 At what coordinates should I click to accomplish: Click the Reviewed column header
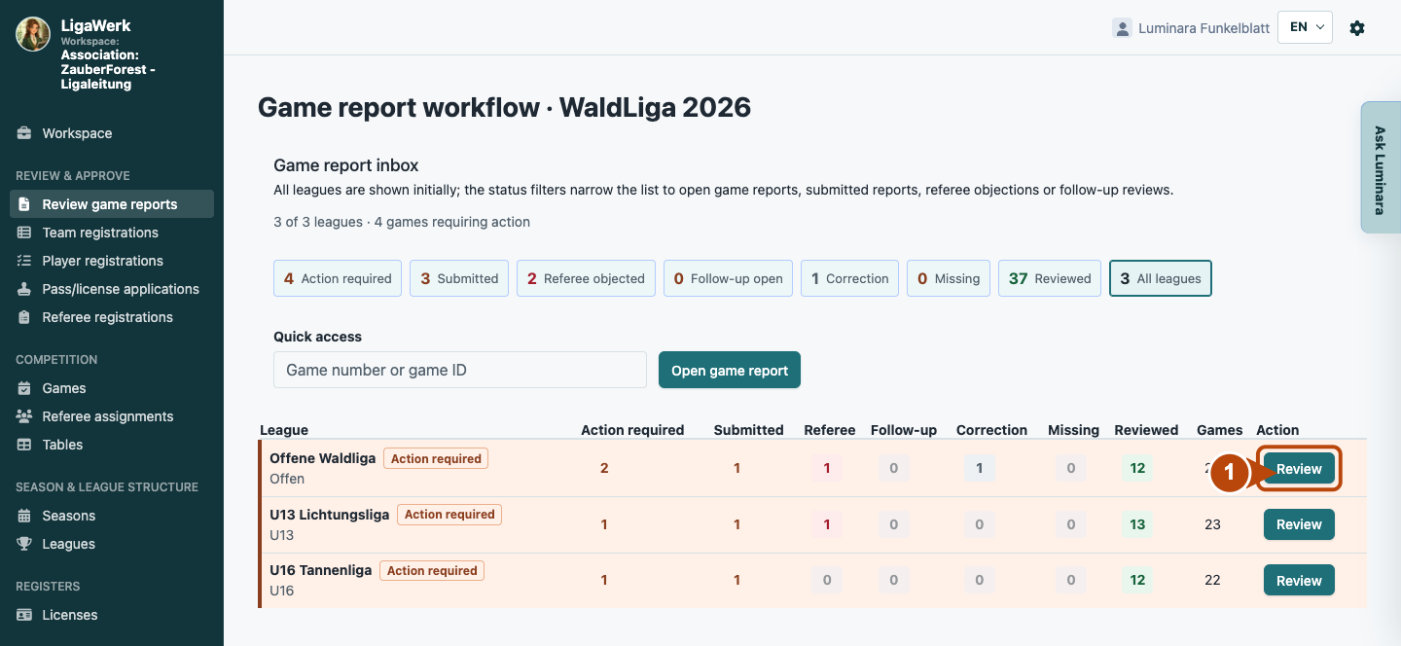(x=1146, y=430)
